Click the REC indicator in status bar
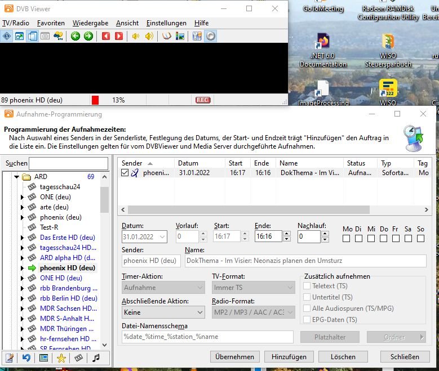This screenshot has width=439, height=371. pyautogui.click(x=203, y=100)
